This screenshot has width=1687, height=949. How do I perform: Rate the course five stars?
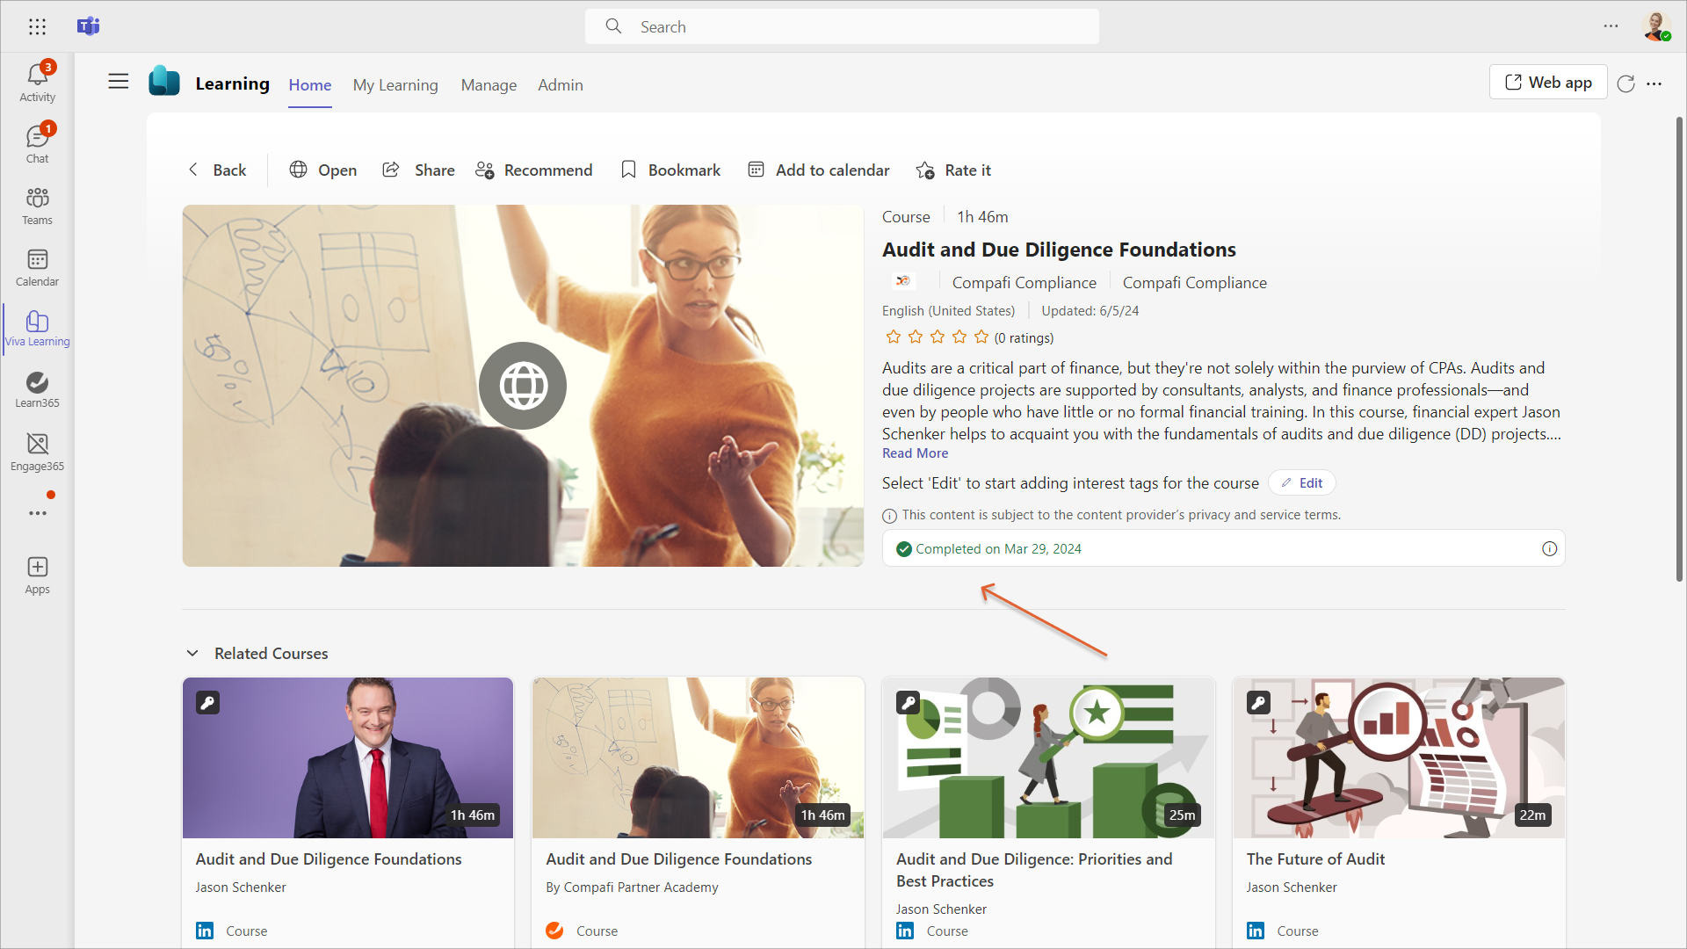[x=981, y=337]
